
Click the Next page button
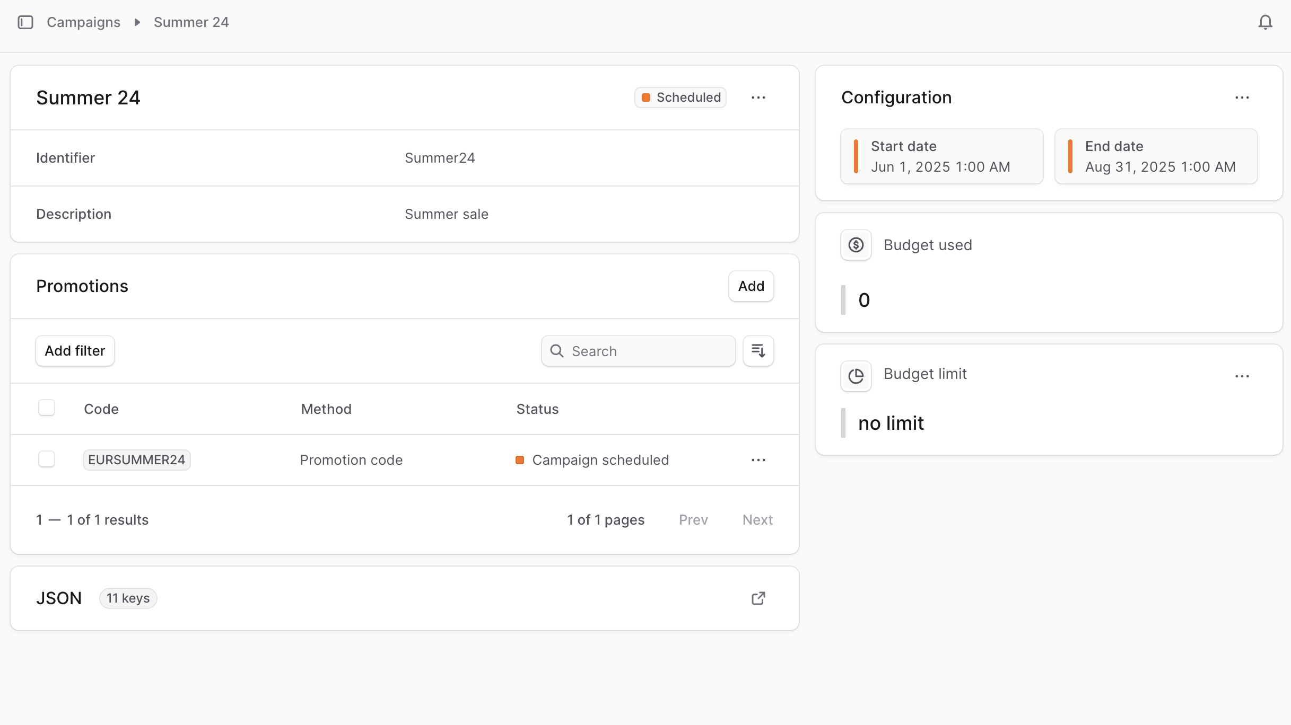point(757,520)
